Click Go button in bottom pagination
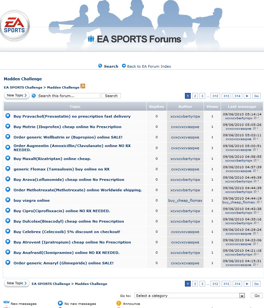 [x=256, y=284]
